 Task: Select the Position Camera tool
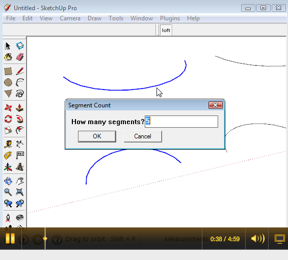(8, 218)
